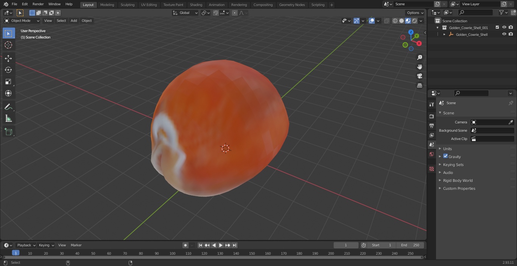
Task: Open the Output properties tab
Action: [431, 126]
